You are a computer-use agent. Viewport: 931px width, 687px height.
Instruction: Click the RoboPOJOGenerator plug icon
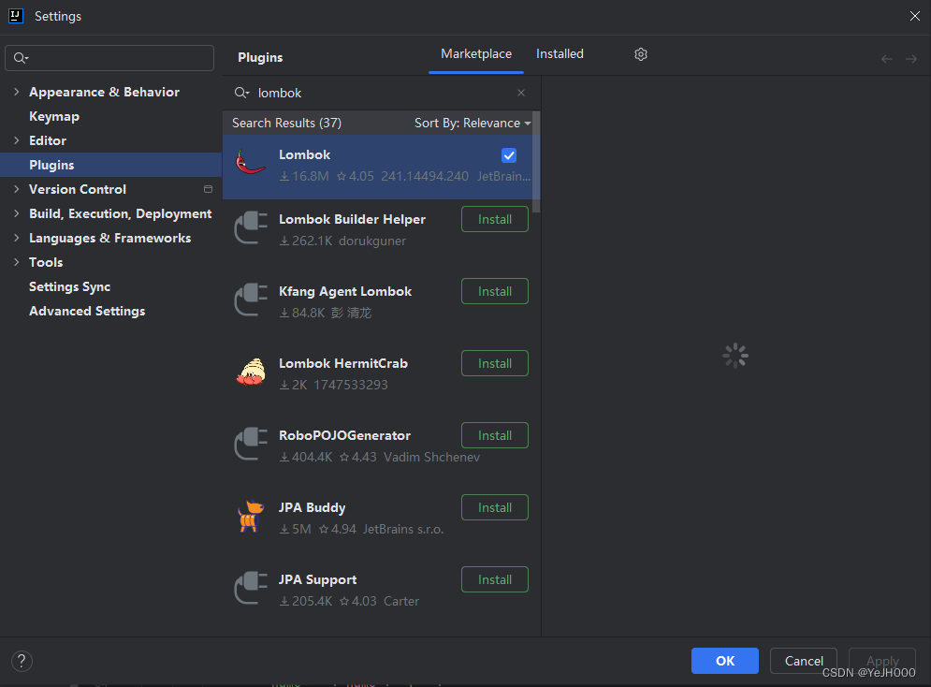coord(251,444)
